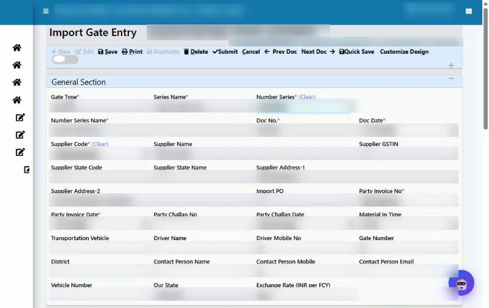Viewport: 489px width, 308px height.
Task: Flip the toggle switch under the toolbar
Action: pyautogui.click(x=65, y=59)
